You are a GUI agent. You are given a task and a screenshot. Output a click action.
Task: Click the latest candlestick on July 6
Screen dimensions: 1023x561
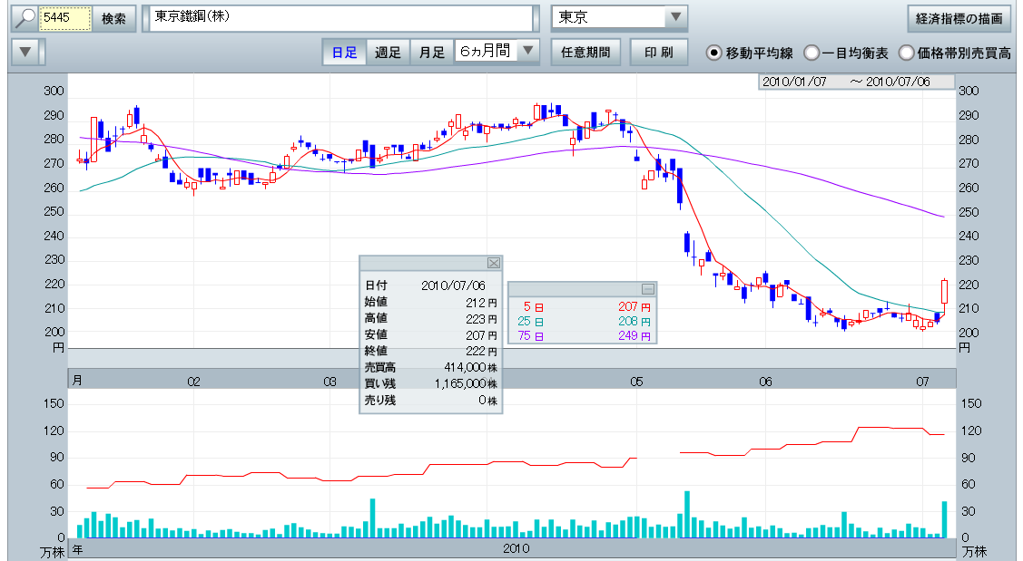click(x=945, y=292)
